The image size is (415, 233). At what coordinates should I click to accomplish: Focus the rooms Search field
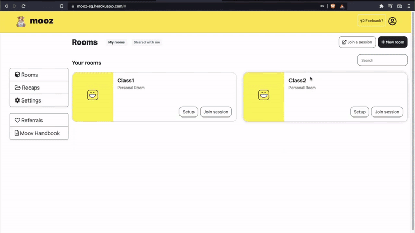click(382, 60)
